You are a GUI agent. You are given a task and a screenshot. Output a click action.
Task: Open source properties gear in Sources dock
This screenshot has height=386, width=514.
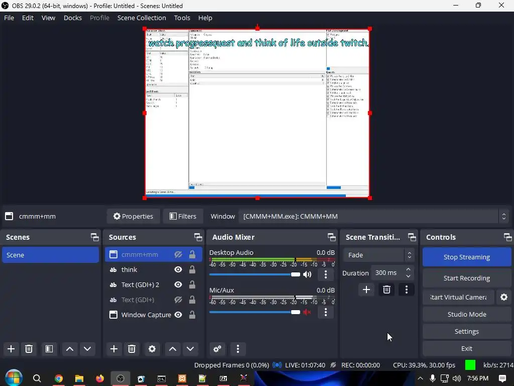pyautogui.click(x=152, y=349)
